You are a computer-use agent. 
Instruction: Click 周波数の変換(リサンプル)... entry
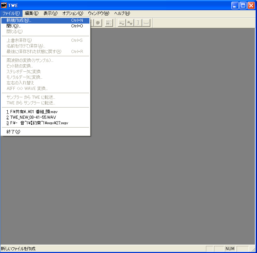pyautogui.click(x=45, y=60)
